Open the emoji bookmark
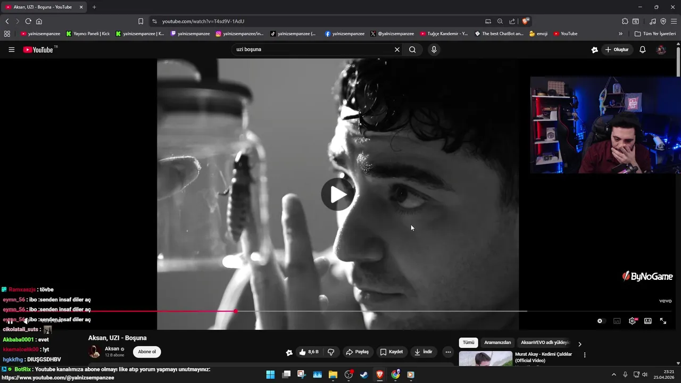 click(x=538, y=34)
